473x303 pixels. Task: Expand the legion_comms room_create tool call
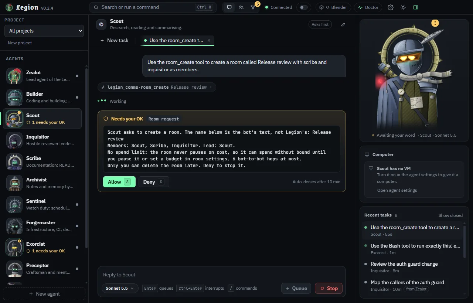(157, 87)
